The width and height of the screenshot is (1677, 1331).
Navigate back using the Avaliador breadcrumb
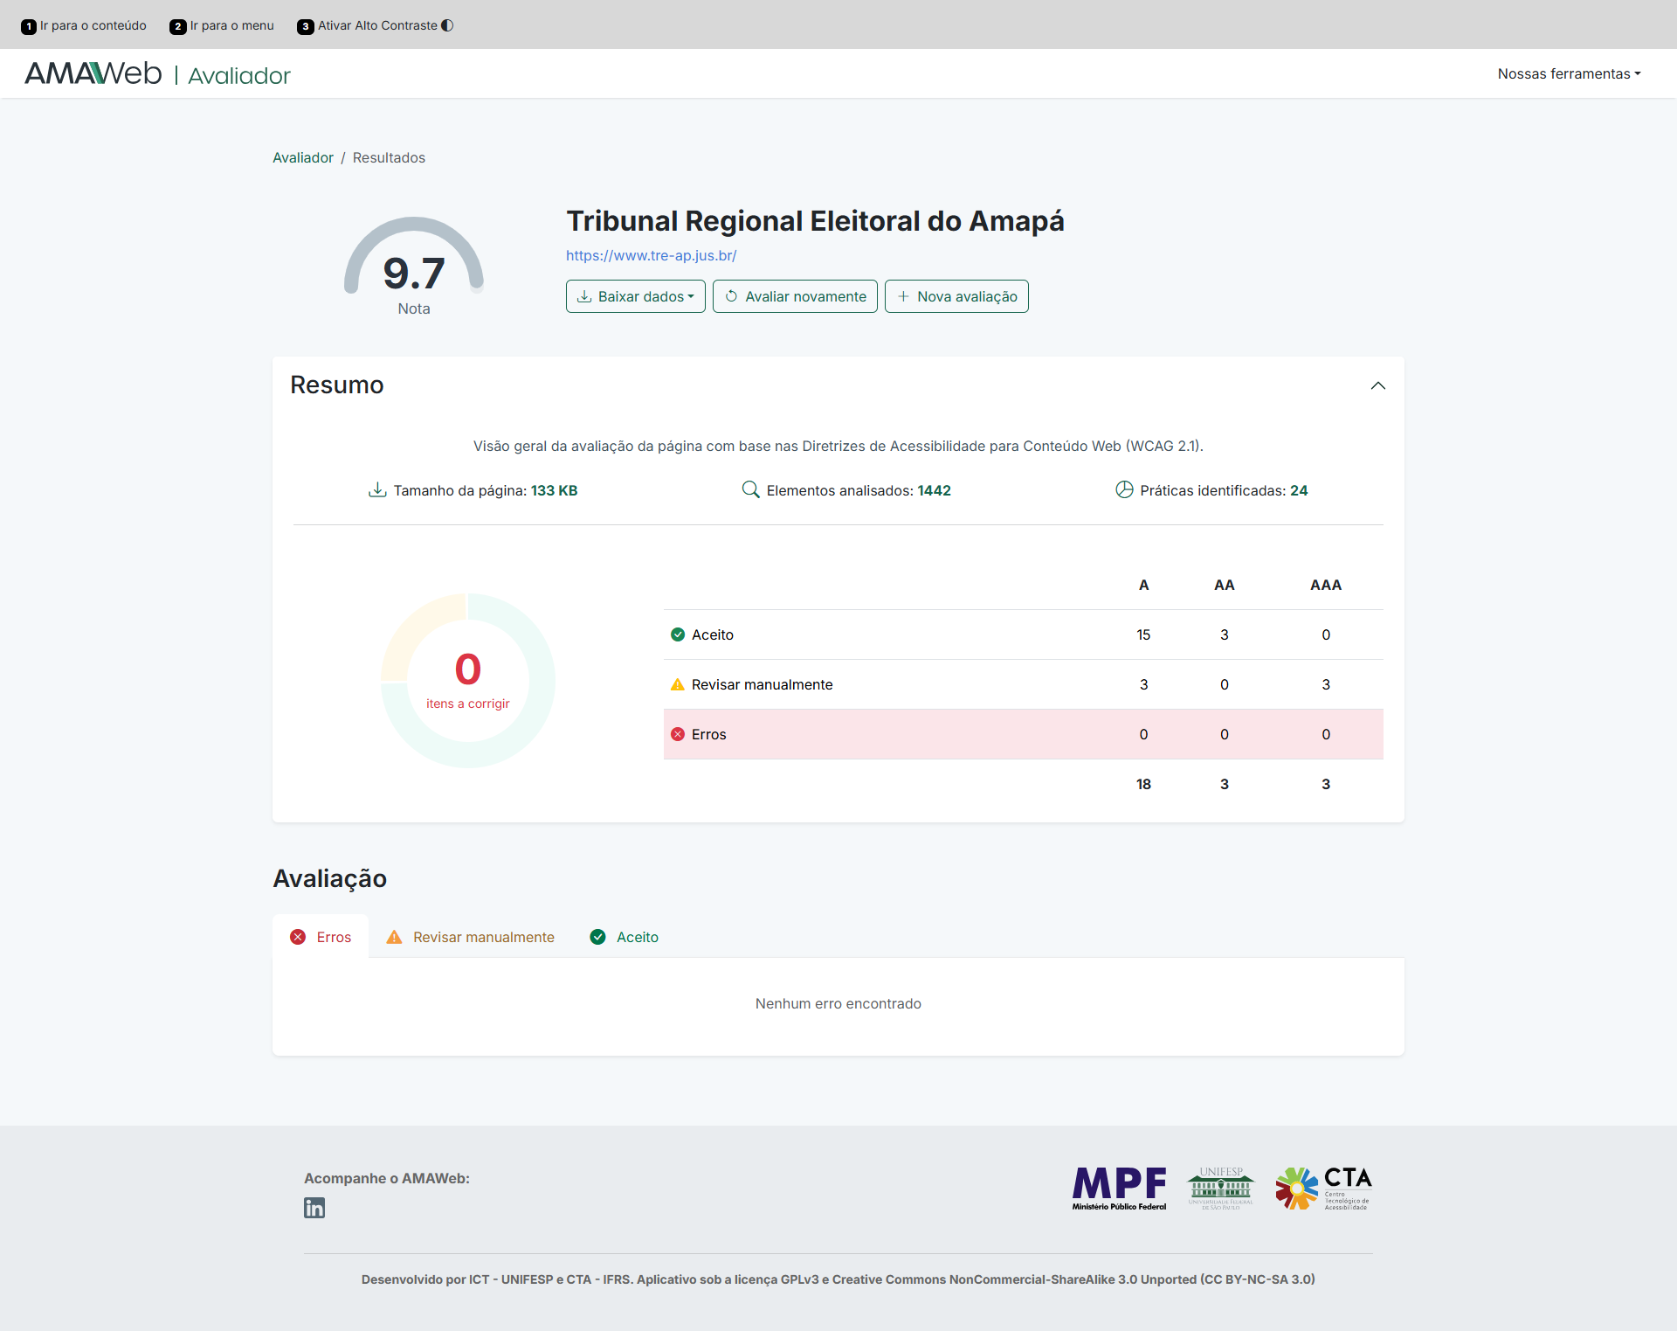pyautogui.click(x=302, y=157)
